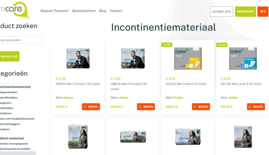269x155 pixels.
Task: Click the ABENA Man Formula 2 product title
Action: point(129,86)
